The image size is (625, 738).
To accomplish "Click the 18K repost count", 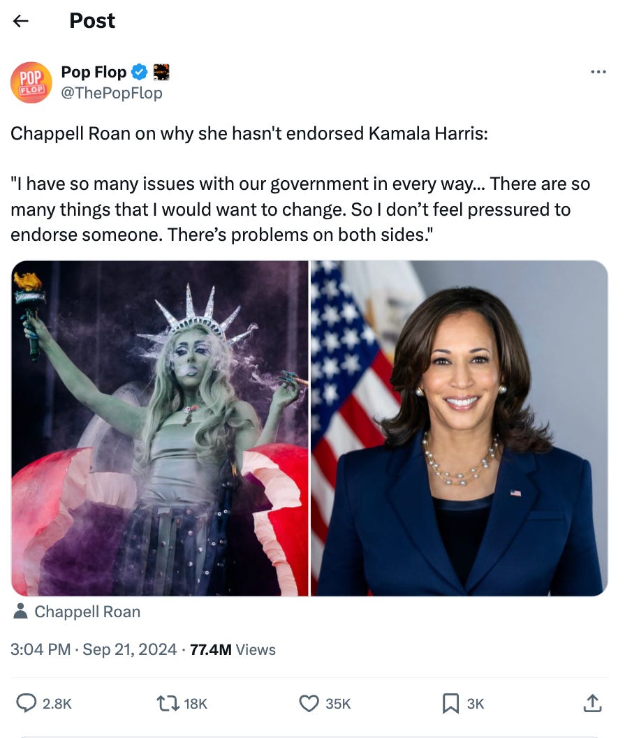I will (x=196, y=704).
